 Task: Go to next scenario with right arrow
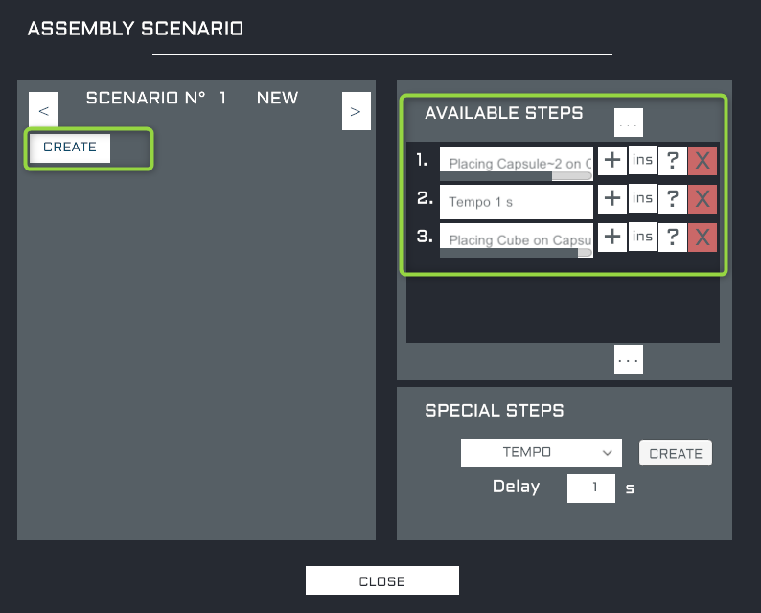tap(357, 111)
